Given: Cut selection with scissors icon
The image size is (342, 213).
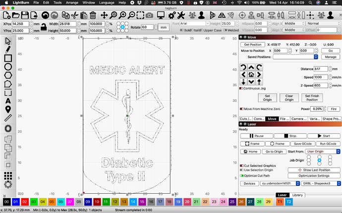Looking at the screenshot, I should pyautogui.click(x=74, y=15).
